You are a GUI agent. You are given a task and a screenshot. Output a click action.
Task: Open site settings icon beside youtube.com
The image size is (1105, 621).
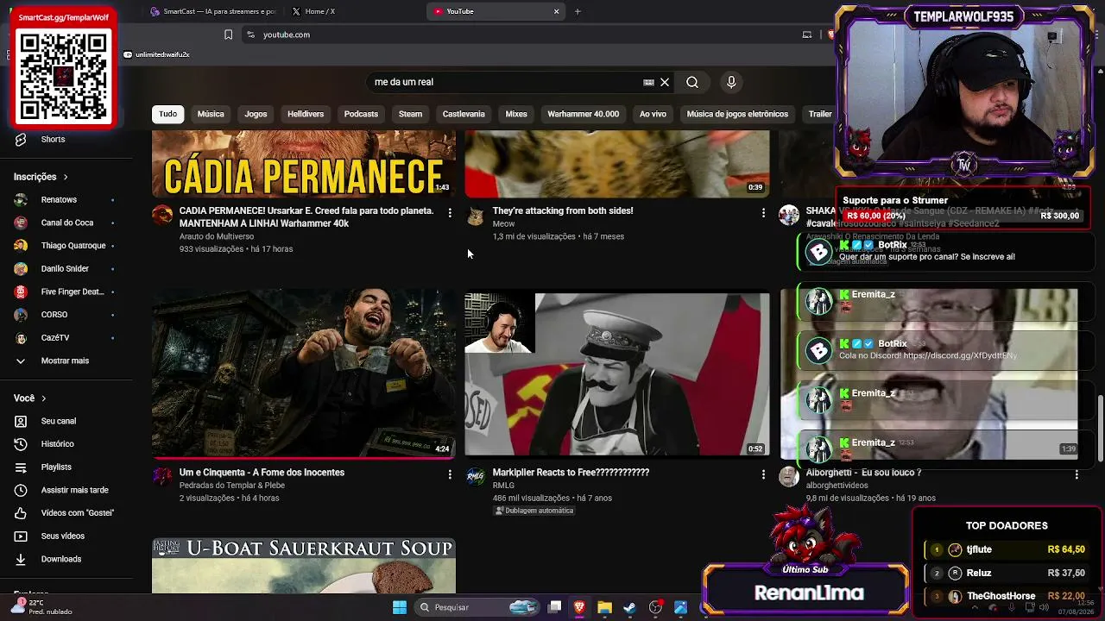click(x=250, y=34)
